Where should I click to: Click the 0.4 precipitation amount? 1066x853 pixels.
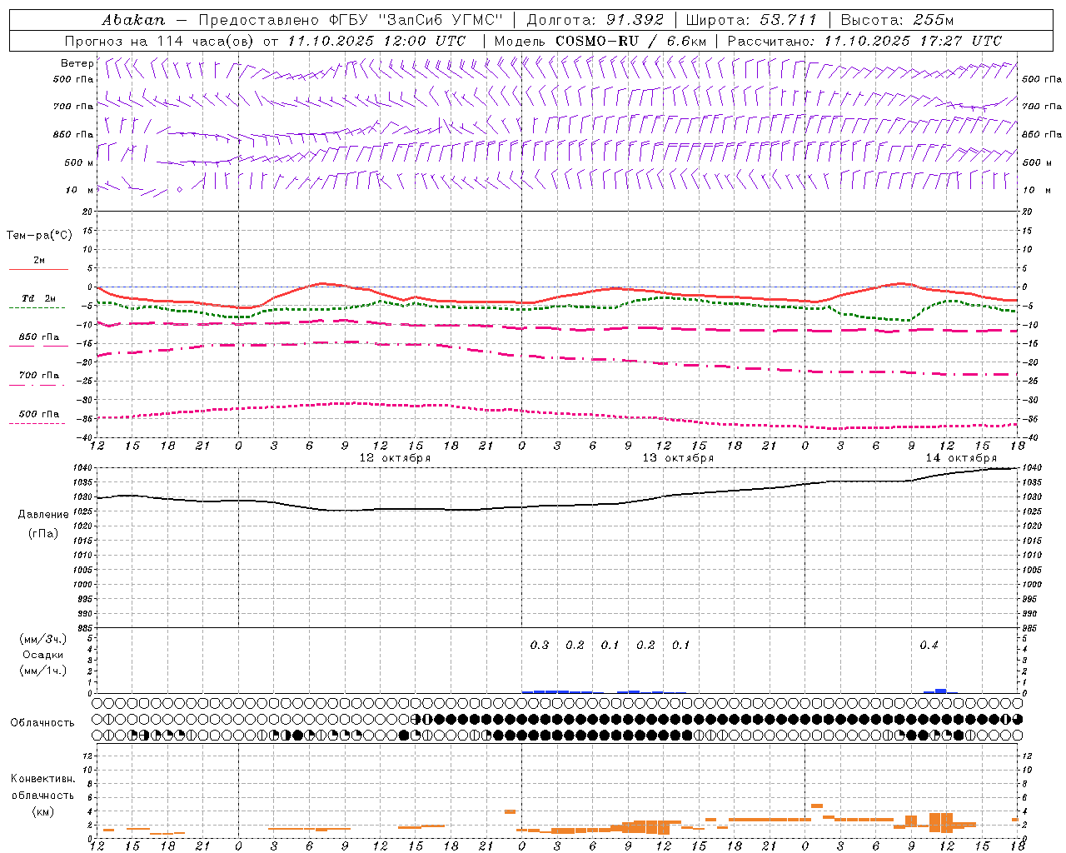(x=929, y=645)
